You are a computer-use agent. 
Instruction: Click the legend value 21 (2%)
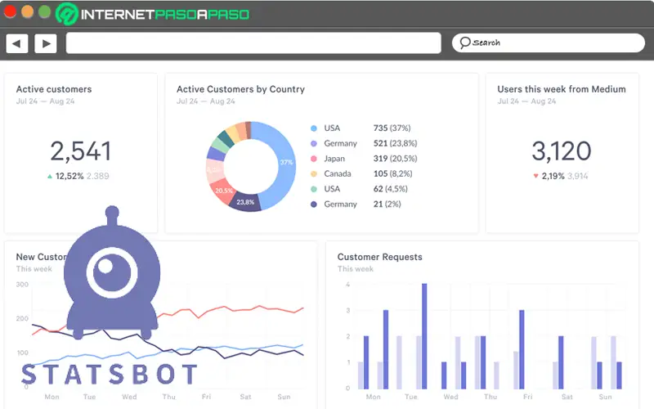point(387,204)
